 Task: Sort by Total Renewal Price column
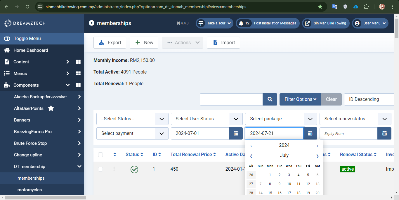coord(193,155)
